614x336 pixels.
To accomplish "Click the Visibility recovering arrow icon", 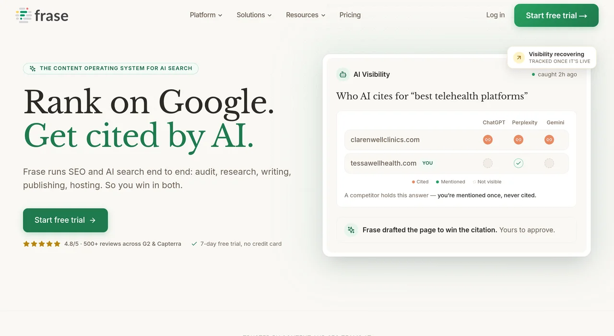I will (x=519, y=58).
